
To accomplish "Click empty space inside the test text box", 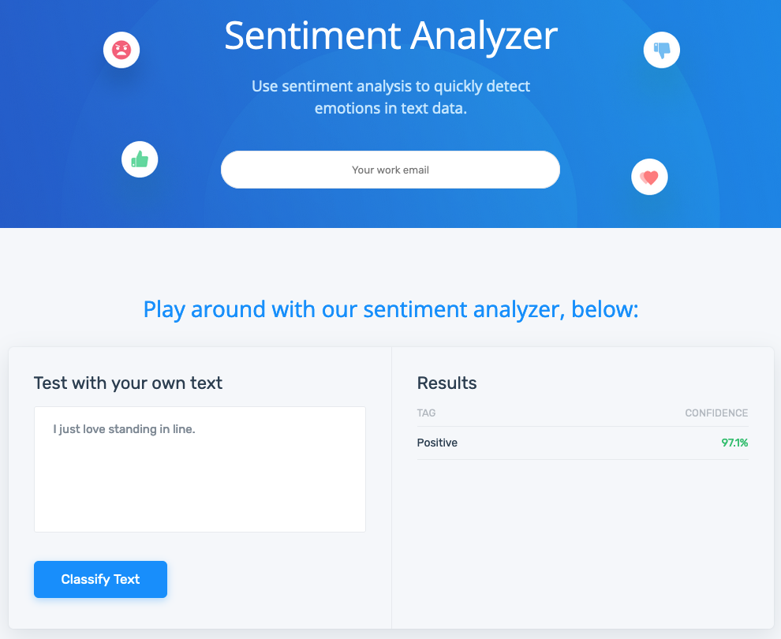I will [x=200, y=489].
